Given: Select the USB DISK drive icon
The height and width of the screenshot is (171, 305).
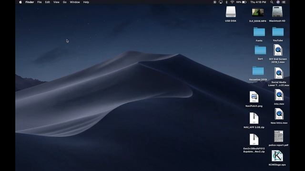Looking at the screenshot, I should pos(231,12).
